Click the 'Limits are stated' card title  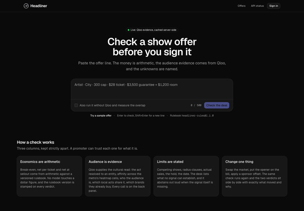[170, 162]
